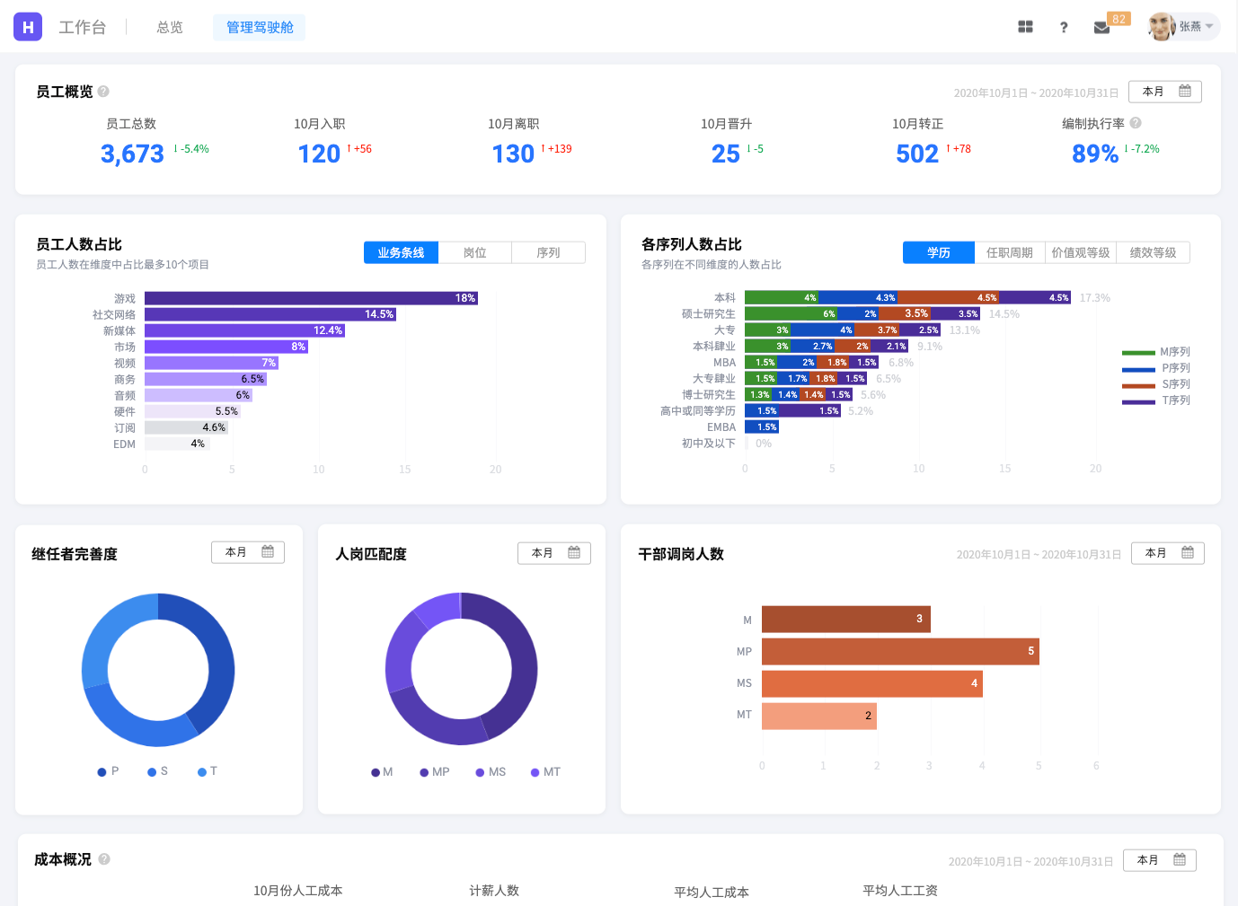This screenshot has height=906, width=1238.
Task: Toggle the MP legend in 人岗匹配度
Action: [x=434, y=772]
